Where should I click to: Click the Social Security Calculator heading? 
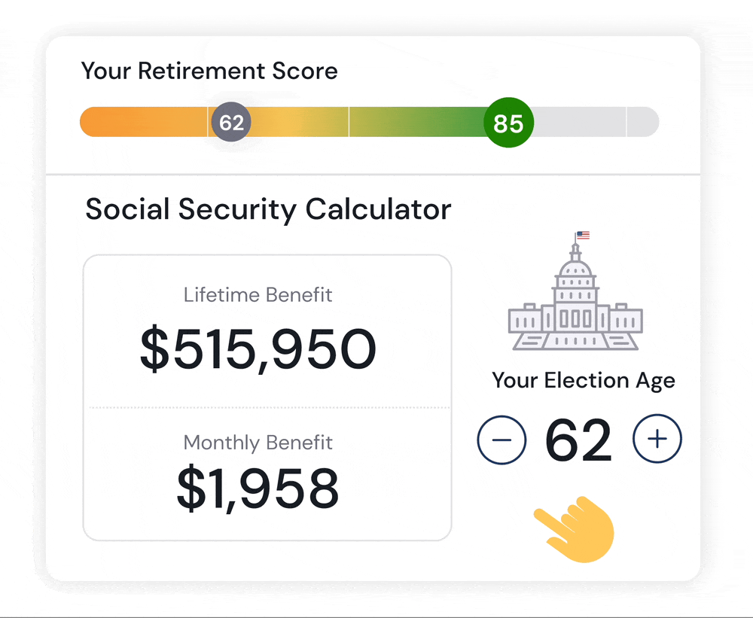pyautogui.click(x=268, y=210)
